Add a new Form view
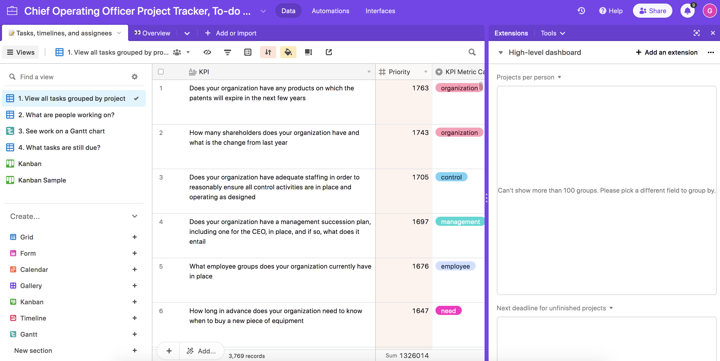The image size is (720, 361). (x=134, y=253)
